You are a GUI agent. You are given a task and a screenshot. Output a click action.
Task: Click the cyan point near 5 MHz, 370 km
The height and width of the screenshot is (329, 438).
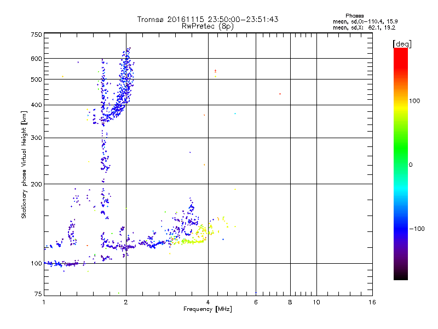[235, 114]
